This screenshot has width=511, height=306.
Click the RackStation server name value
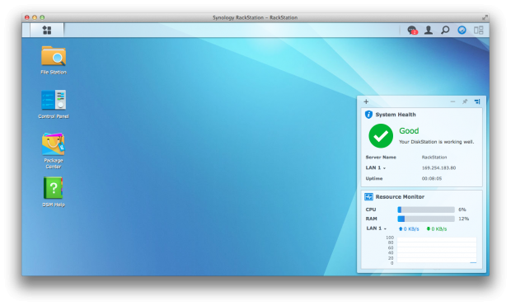coord(434,158)
